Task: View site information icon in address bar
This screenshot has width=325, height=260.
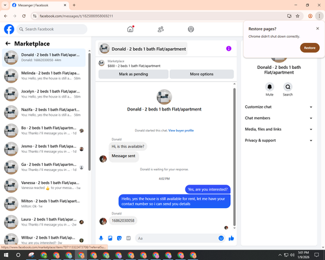Action: tap(34, 16)
